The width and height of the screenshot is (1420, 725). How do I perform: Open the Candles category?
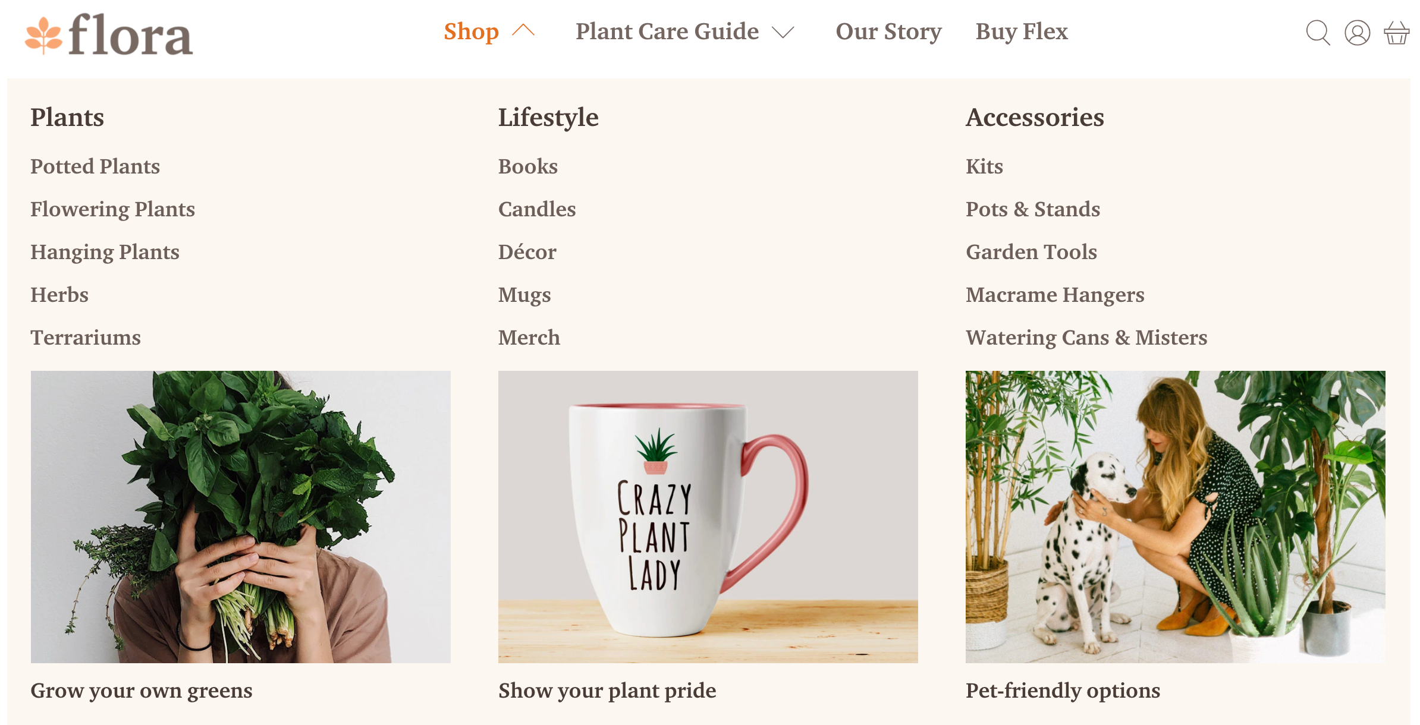click(537, 209)
